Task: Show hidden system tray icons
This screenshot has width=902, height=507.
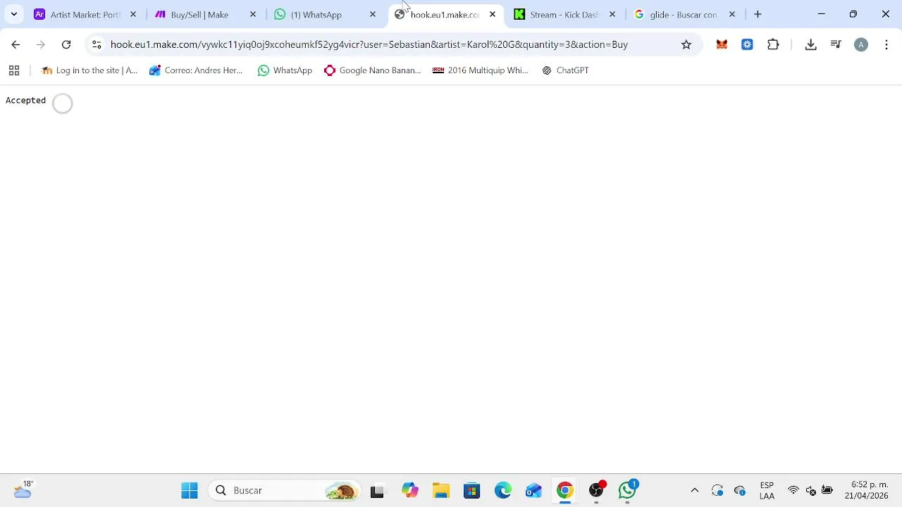Action: [694, 490]
